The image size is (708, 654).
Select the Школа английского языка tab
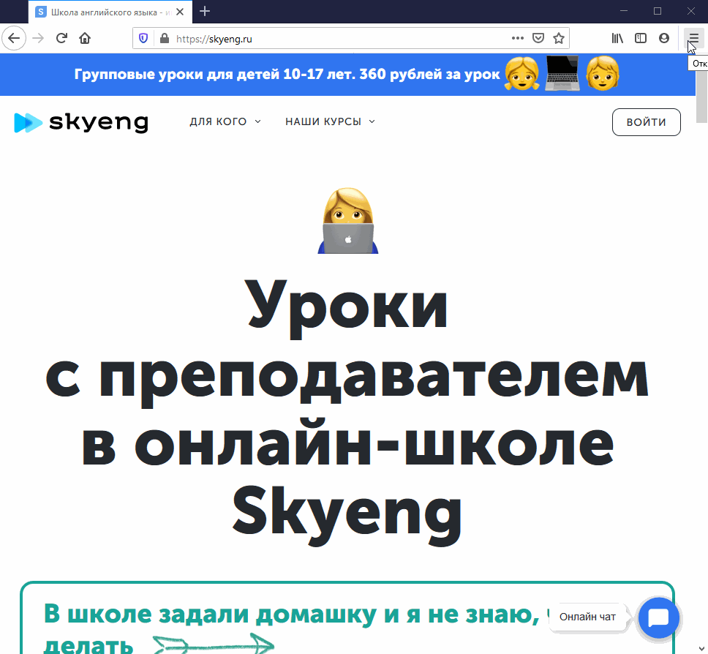coord(110,12)
